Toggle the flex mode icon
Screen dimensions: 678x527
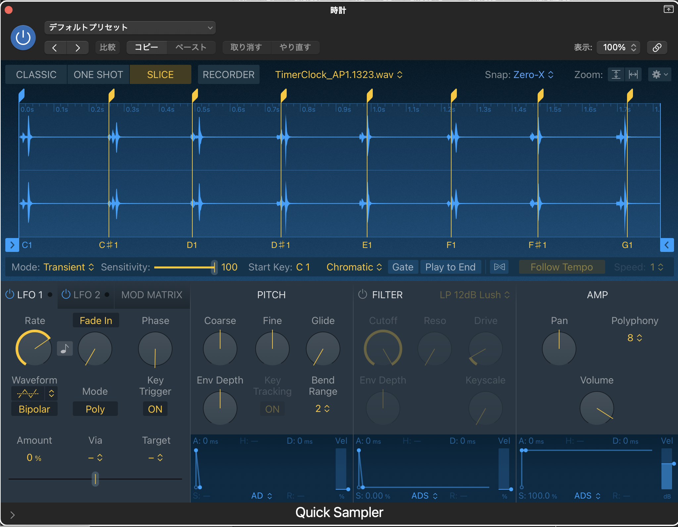500,267
